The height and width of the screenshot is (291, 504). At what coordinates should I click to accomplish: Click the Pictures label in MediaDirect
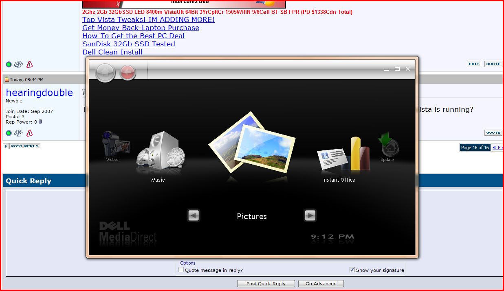coord(252,216)
